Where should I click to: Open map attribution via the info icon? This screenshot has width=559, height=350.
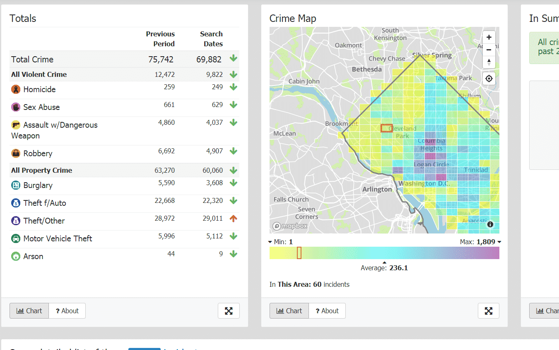coord(490,224)
